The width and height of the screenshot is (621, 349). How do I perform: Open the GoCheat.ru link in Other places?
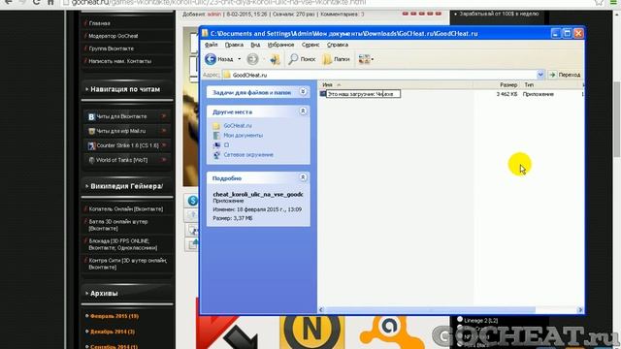[x=238, y=125]
